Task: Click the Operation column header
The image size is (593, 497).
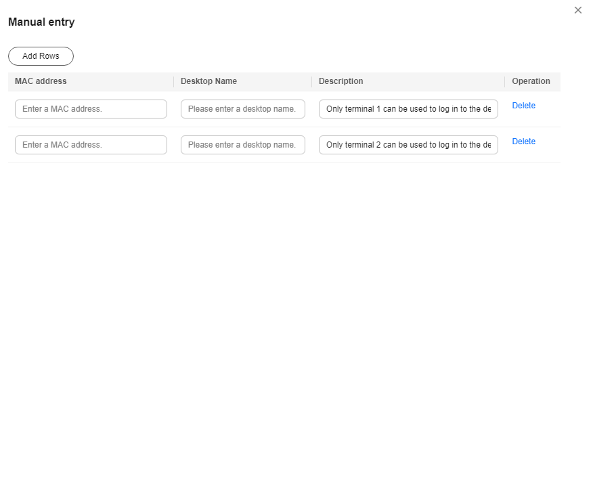Action: click(x=531, y=81)
